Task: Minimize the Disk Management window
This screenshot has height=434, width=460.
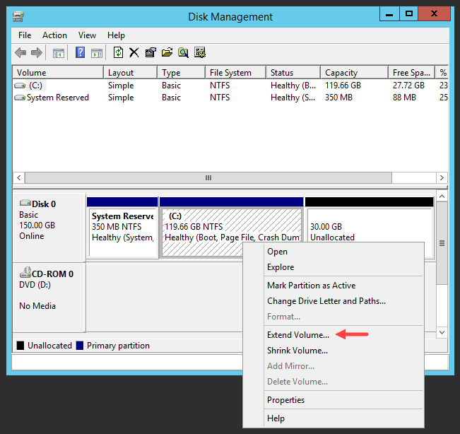Action: pyautogui.click(x=389, y=14)
